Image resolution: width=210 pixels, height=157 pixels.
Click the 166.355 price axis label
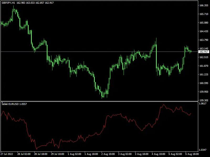(x=204, y=5)
